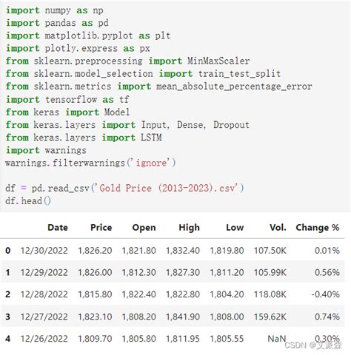
Task: Click the warnings.filterwarnings code line
Action: pos(90,163)
